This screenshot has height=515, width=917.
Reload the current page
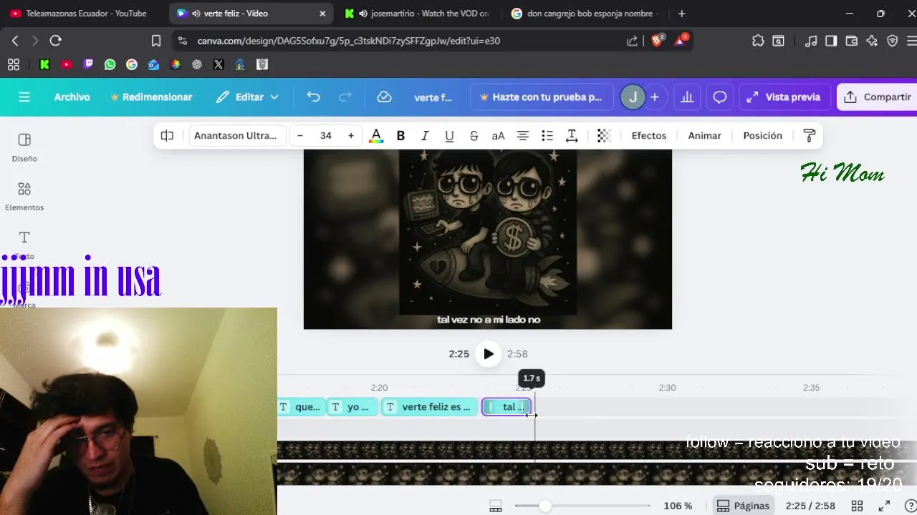pos(55,41)
